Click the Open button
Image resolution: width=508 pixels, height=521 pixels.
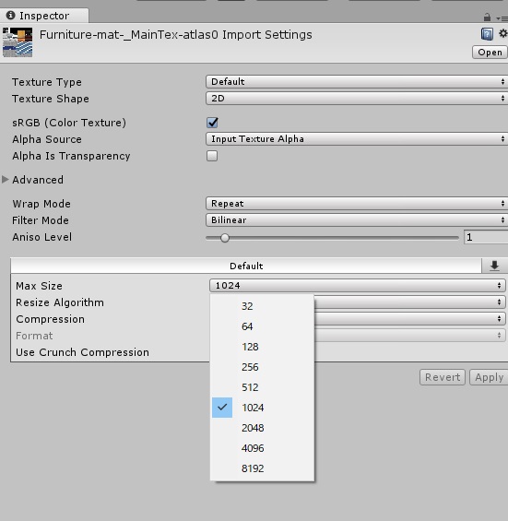[490, 53]
